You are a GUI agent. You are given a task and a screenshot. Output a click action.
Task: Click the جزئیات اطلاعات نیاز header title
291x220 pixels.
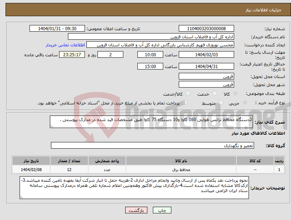(264, 10)
